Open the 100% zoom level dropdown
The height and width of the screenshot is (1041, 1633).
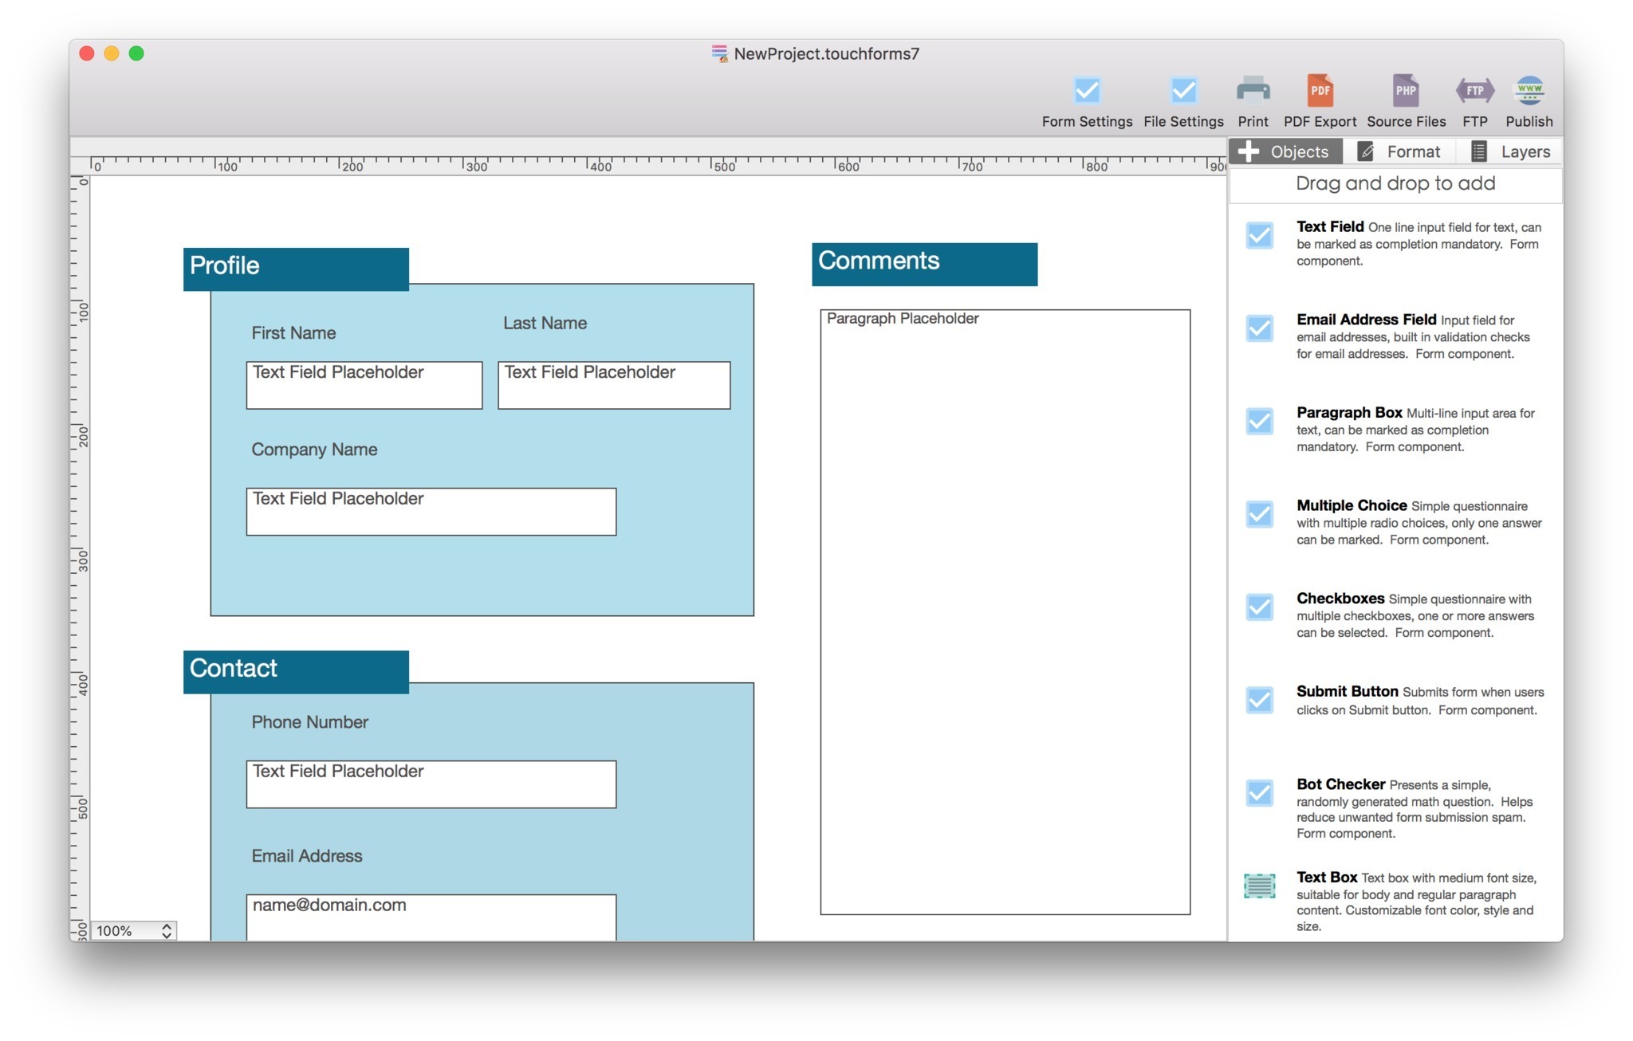[133, 930]
